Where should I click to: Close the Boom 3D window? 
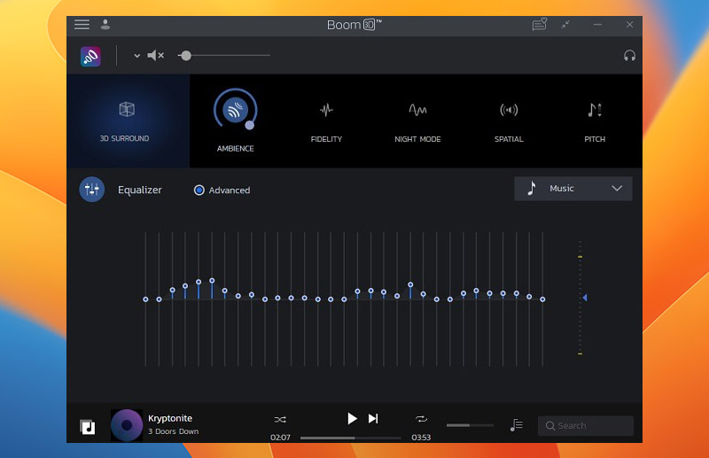(629, 25)
